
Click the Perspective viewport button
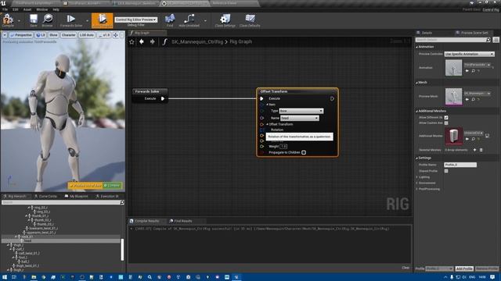tap(21, 35)
